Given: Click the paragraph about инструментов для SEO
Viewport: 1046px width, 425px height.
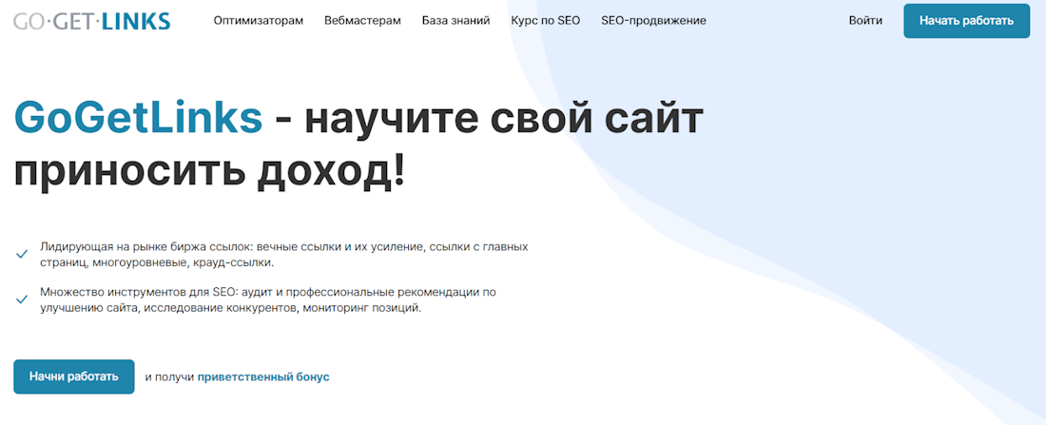Looking at the screenshot, I should pyautogui.click(x=268, y=300).
